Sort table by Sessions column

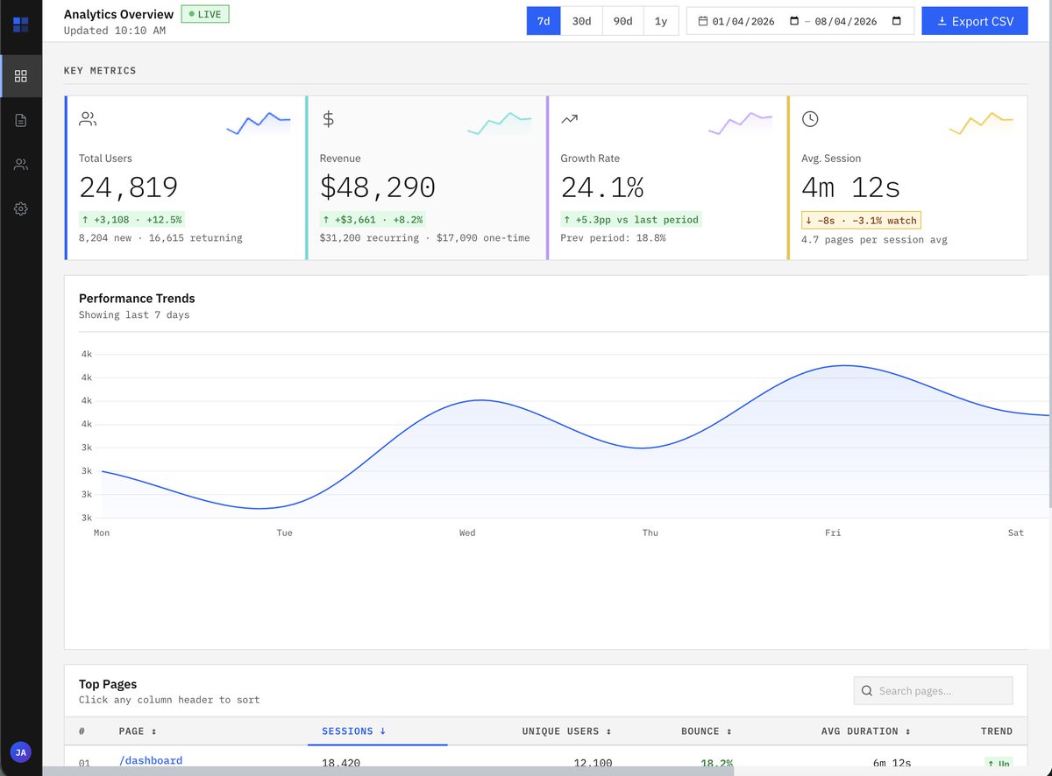point(353,731)
